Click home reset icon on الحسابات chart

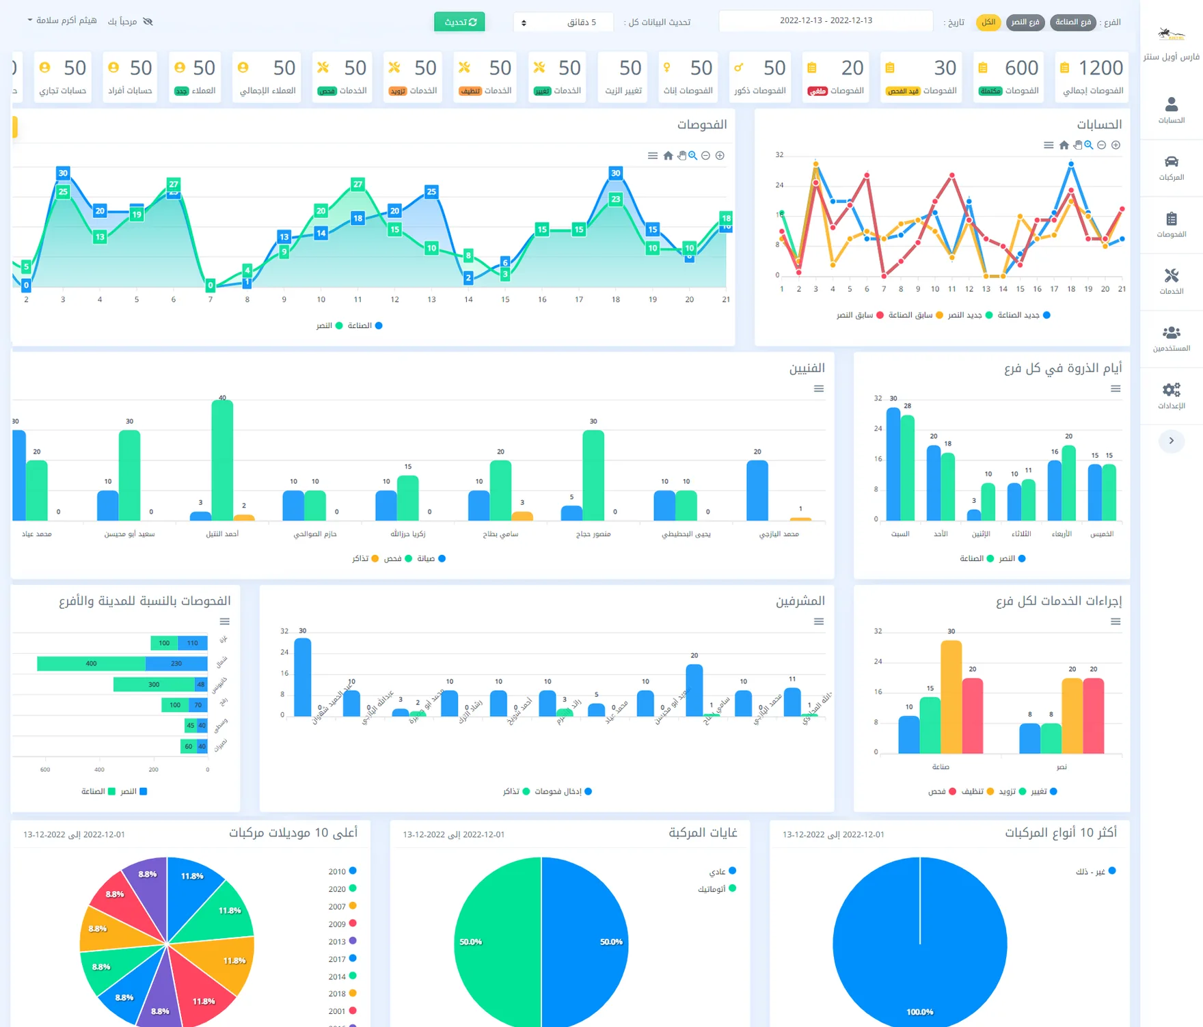pos(1064,145)
